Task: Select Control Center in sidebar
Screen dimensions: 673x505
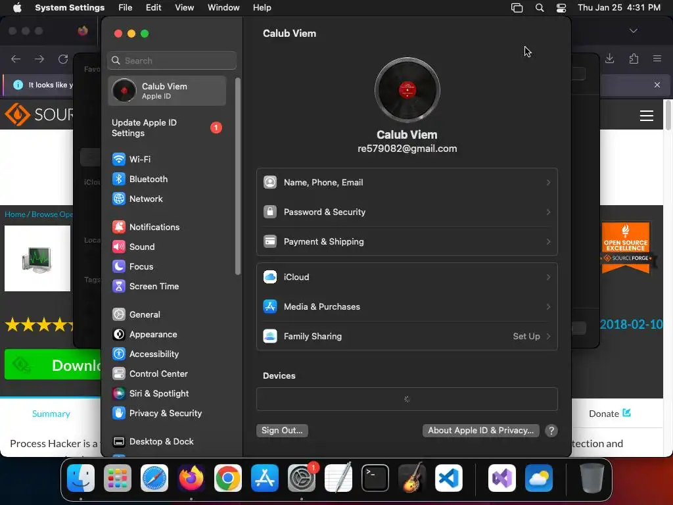Action: pyautogui.click(x=166, y=374)
